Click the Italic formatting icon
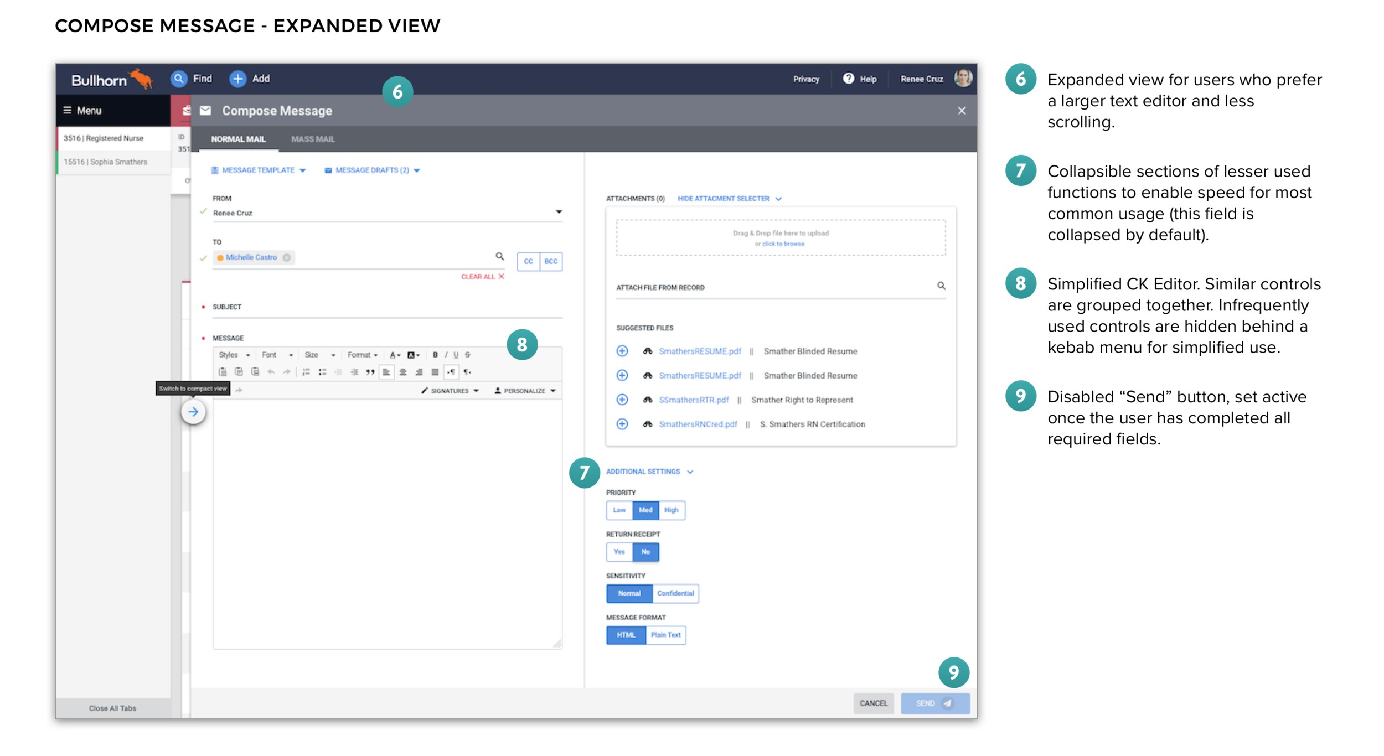1384x756 pixels. click(x=446, y=355)
